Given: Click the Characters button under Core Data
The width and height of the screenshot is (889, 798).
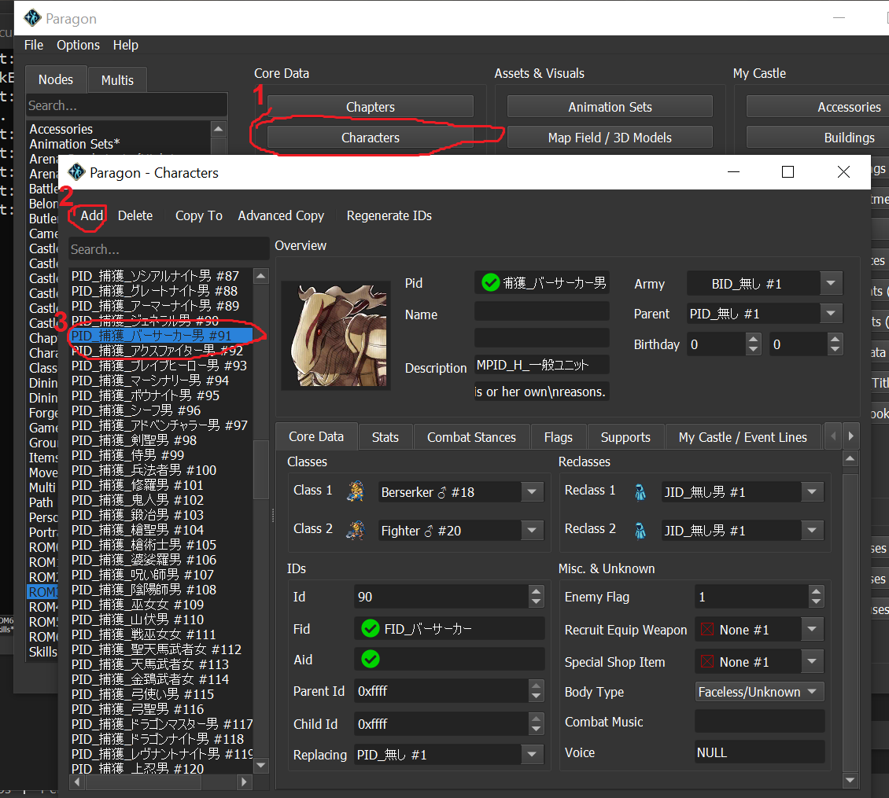Looking at the screenshot, I should tap(371, 137).
